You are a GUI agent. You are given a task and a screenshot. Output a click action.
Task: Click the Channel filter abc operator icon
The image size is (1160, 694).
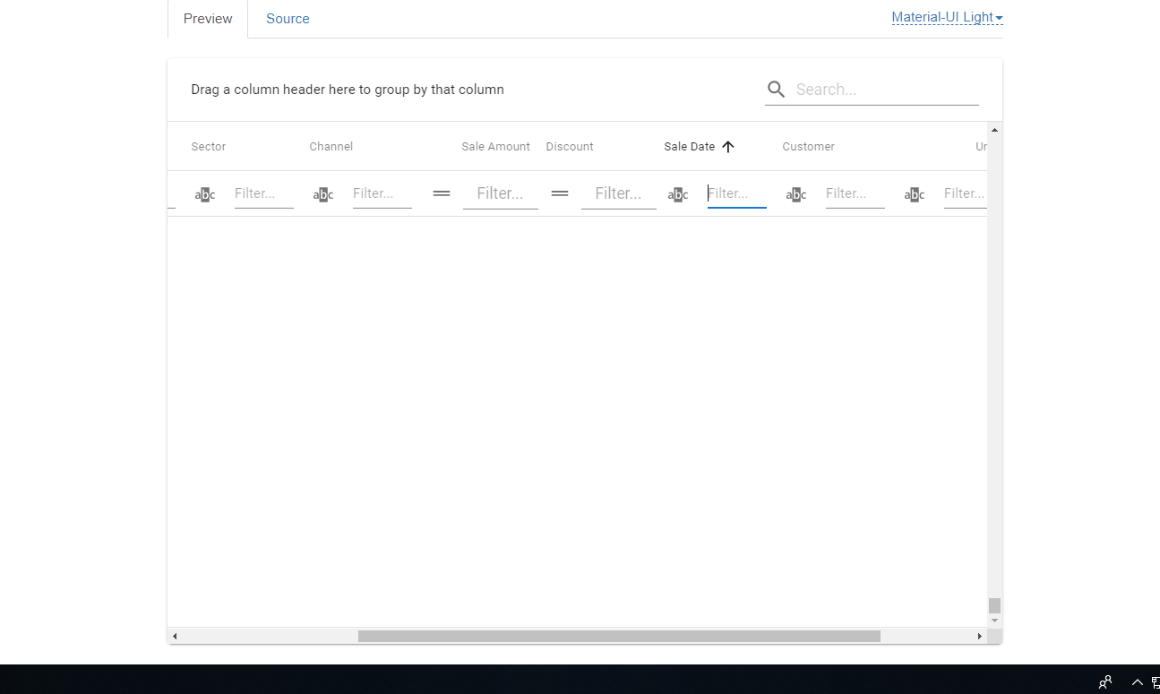coord(322,193)
